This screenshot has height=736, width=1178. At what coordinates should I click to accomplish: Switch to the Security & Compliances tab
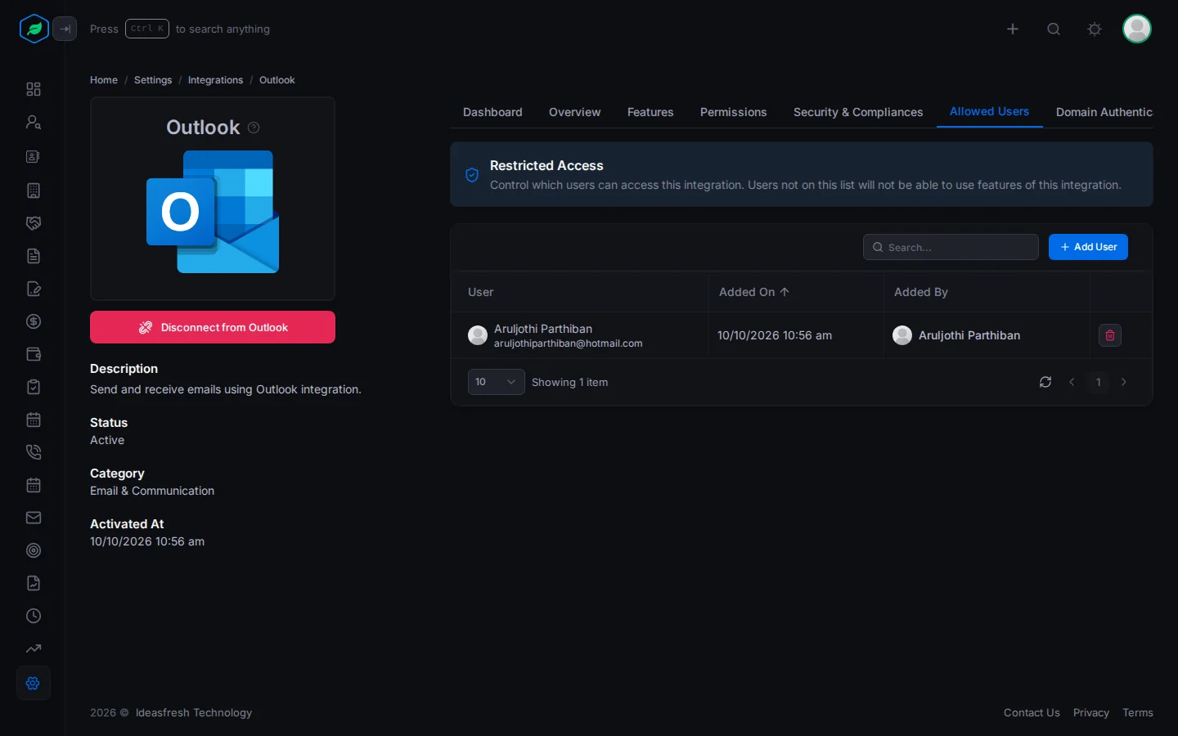pyautogui.click(x=858, y=112)
